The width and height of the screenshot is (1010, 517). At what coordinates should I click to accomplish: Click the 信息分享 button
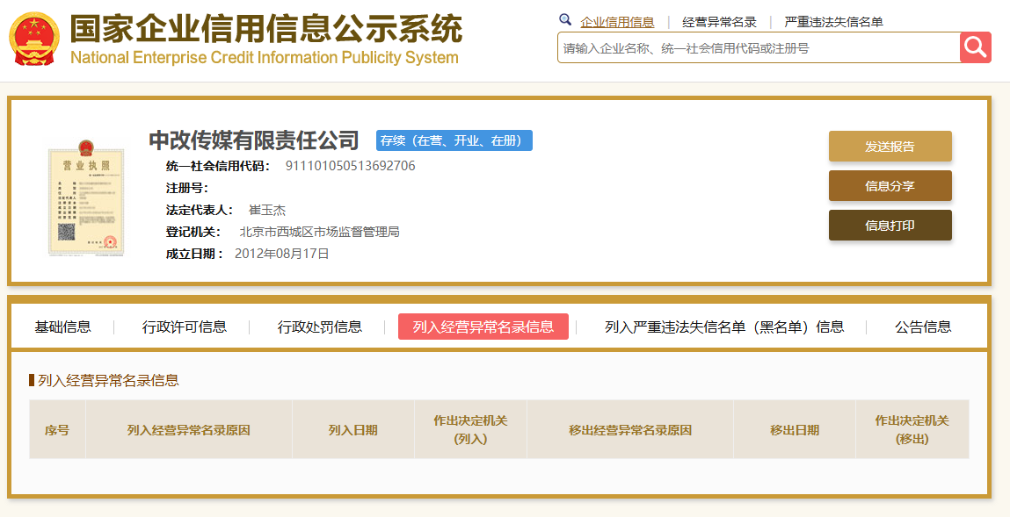point(890,186)
